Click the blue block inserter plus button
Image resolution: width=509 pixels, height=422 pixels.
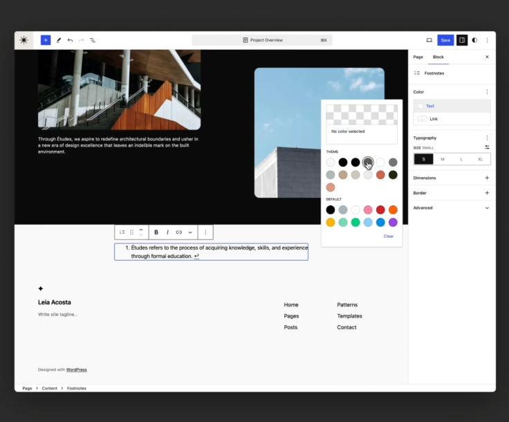[46, 40]
